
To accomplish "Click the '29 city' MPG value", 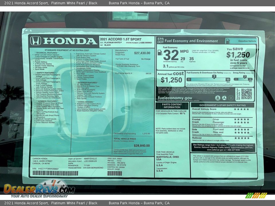I will [x=183, y=60].
